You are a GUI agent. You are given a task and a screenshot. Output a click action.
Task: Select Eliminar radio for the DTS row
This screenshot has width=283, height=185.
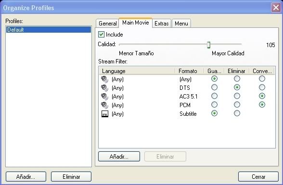237,87
